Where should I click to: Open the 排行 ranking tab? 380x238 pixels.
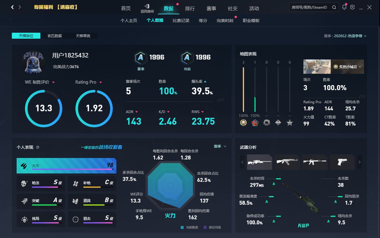190,8
